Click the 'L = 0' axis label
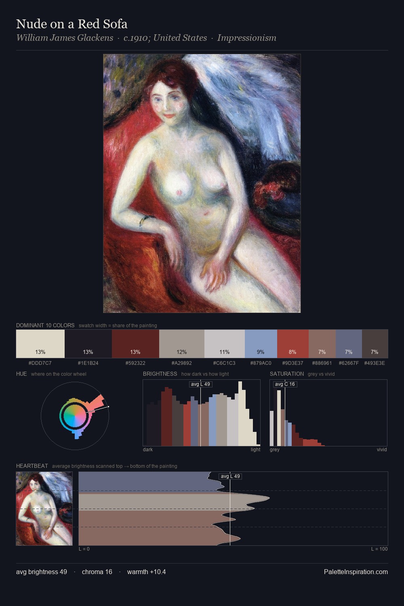The image size is (404, 606). pos(84,549)
